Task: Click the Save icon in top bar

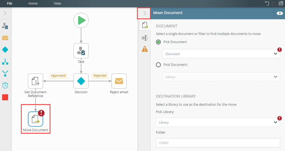Action: [281, 4]
